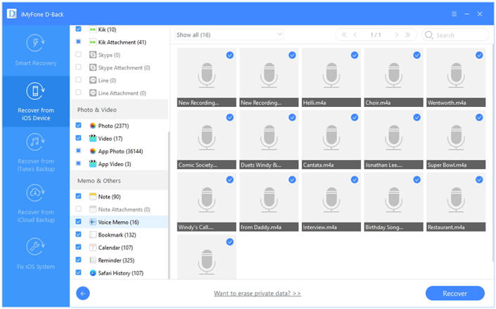Click the Reminder category icon
The height and width of the screenshot is (309, 496).
coord(93,260)
